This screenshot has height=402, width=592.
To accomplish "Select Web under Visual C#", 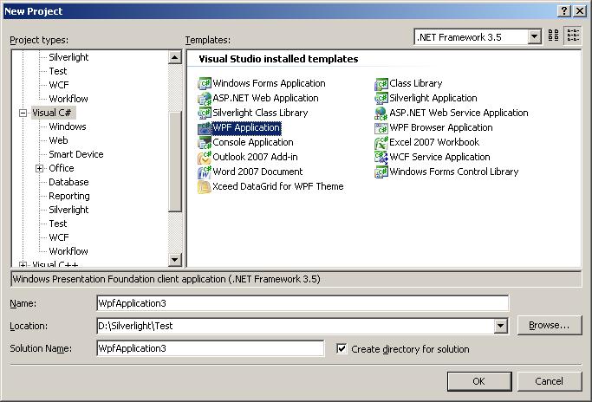I will 59,140.
